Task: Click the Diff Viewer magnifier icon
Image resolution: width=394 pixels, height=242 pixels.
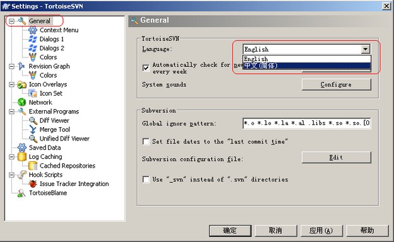Action: [33, 120]
